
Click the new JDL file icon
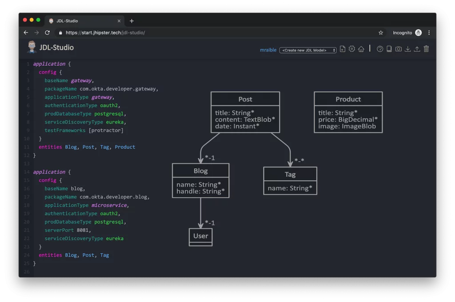pos(343,49)
